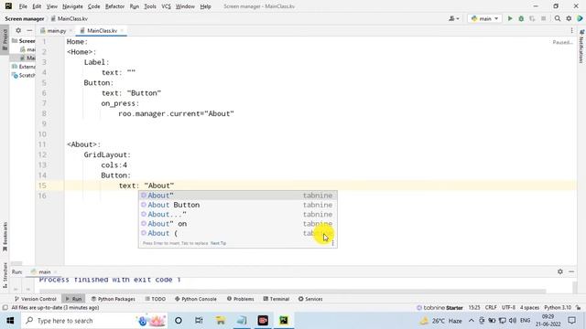The height and width of the screenshot is (329, 586).
Task: Open Run panel settings gear
Action: point(559,271)
